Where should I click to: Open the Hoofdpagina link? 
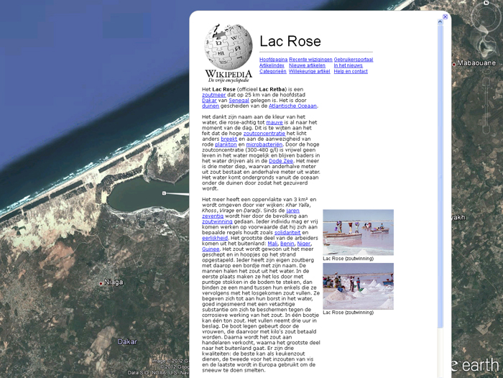click(273, 60)
